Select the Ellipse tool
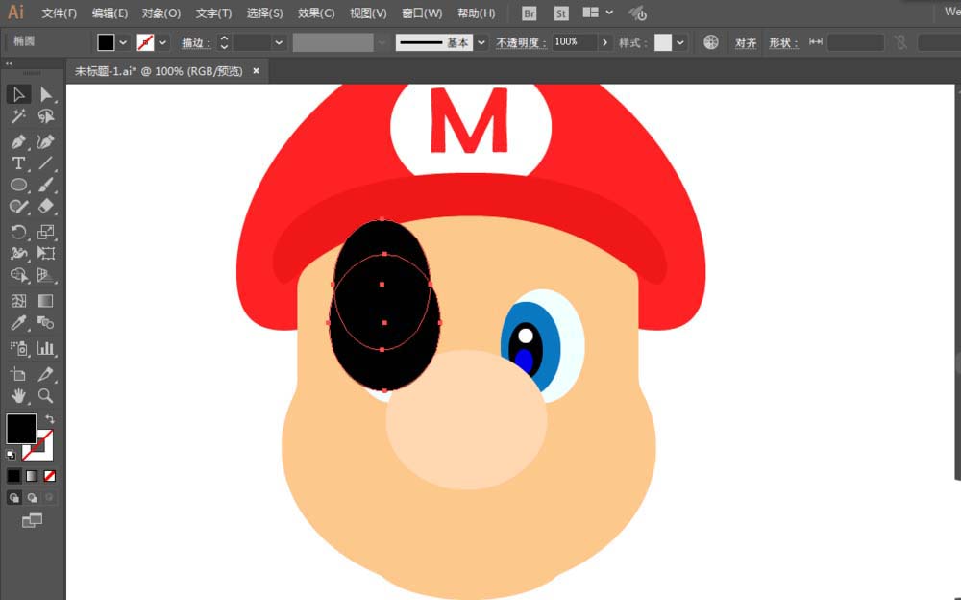Screen dimensions: 961x600 pyautogui.click(x=18, y=185)
